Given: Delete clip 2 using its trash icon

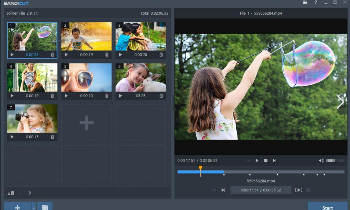Looking at the screenshot, I should [107, 55].
